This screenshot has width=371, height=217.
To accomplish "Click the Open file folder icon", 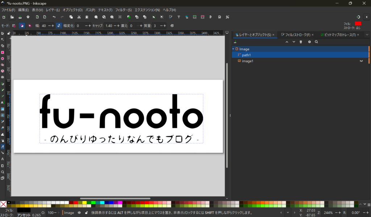I will tap(12, 17).
